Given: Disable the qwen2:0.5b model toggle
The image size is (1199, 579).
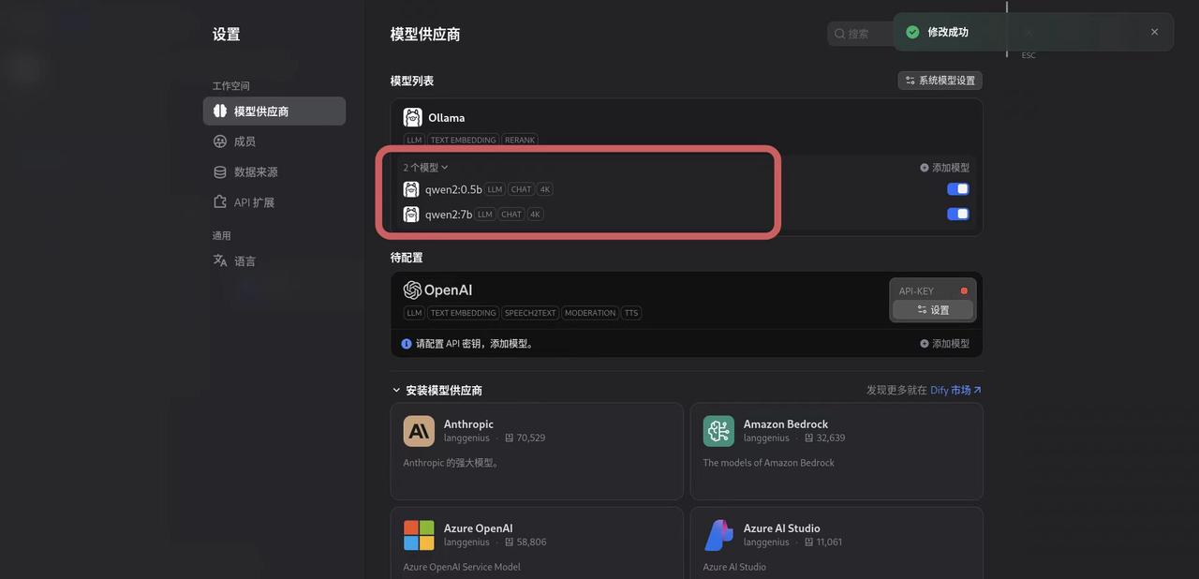Looking at the screenshot, I should point(957,187).
